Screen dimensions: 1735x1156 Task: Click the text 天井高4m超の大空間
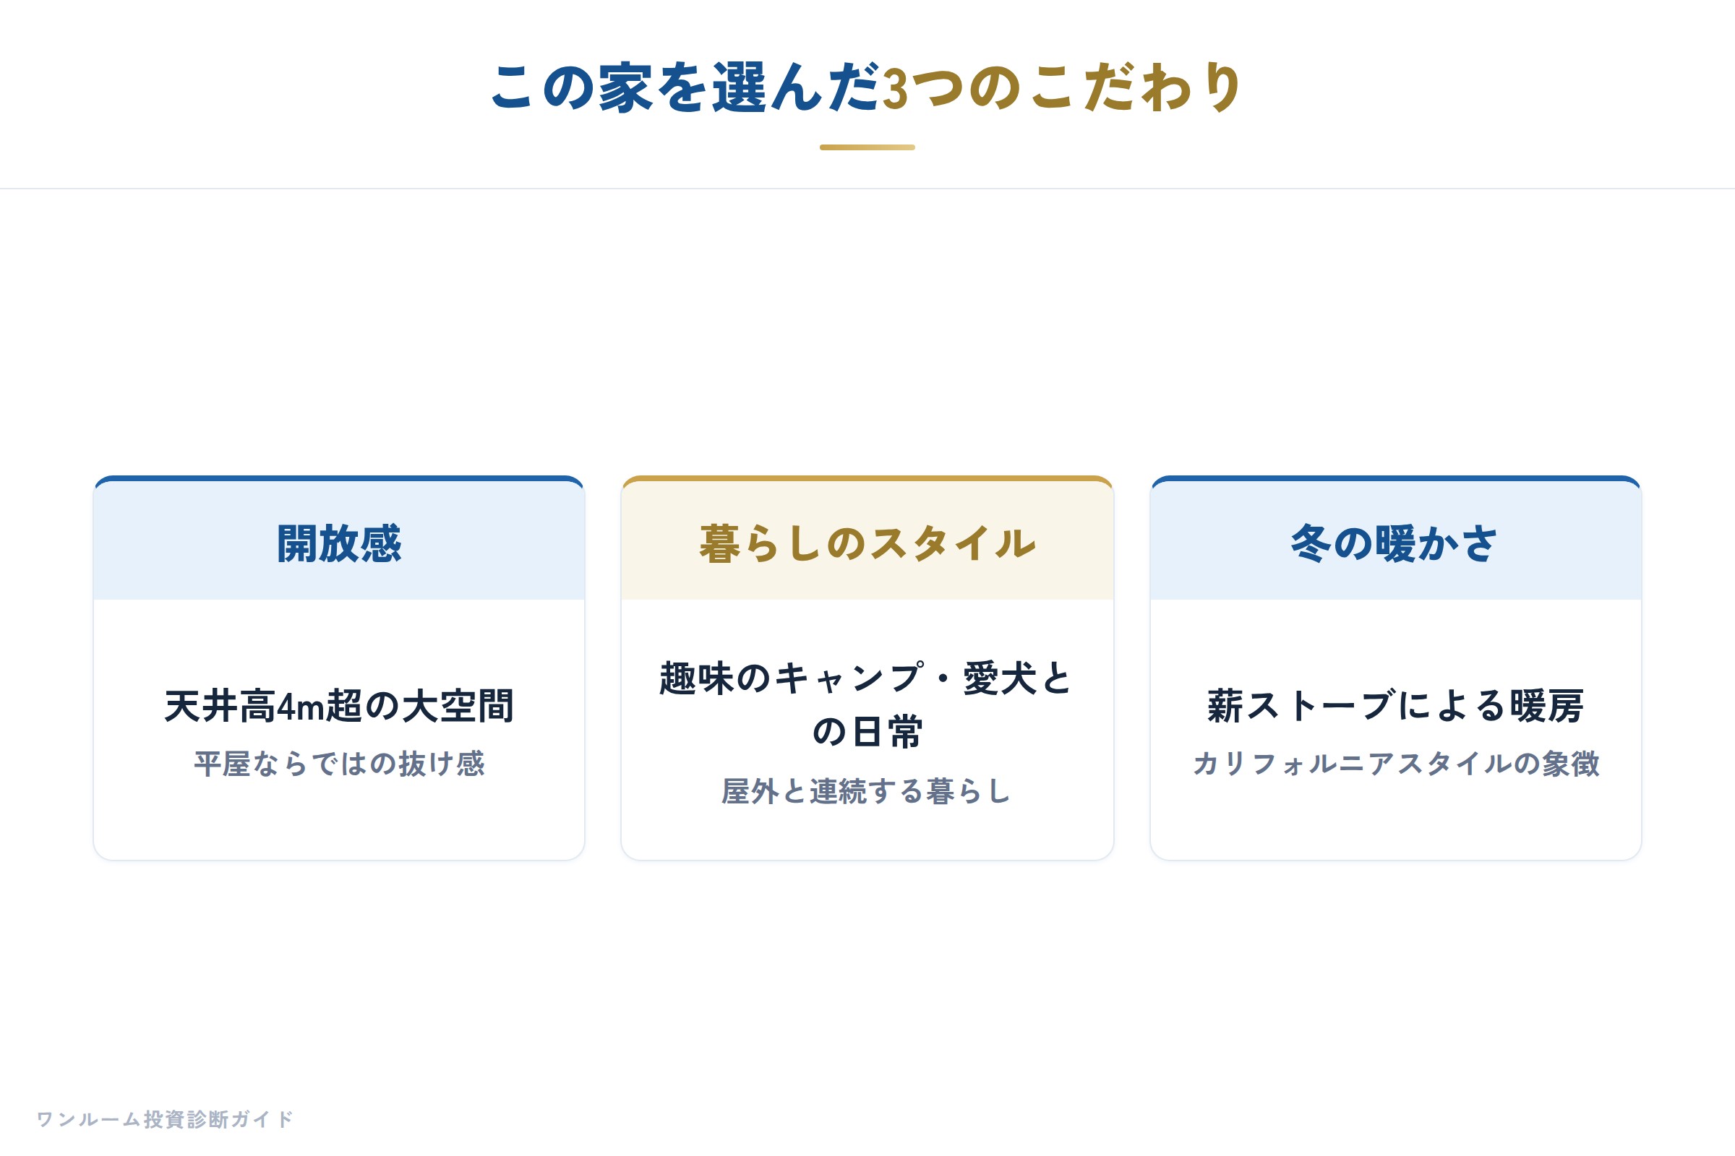coord(339,706)
